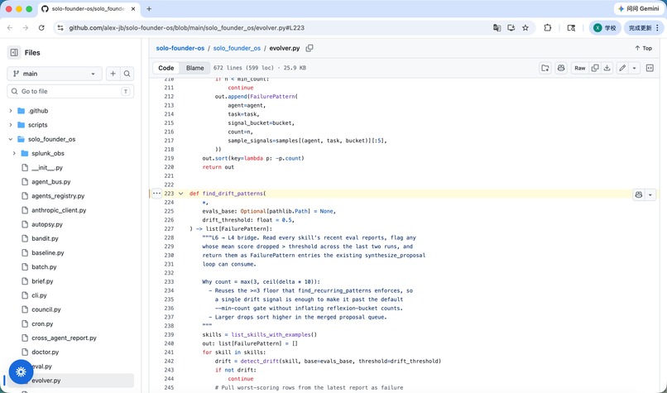Select evolver.py in file tree
The width and height of the screenshot is (667, 393).
[x=70, y=381]
